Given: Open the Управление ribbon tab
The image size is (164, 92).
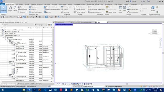Looking at the screenshot, I should tap(109, 4).
